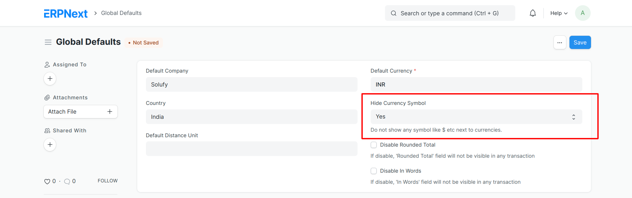The image size is (632, 198).
Task: Like this document with the heart icon
Action: 47,181
